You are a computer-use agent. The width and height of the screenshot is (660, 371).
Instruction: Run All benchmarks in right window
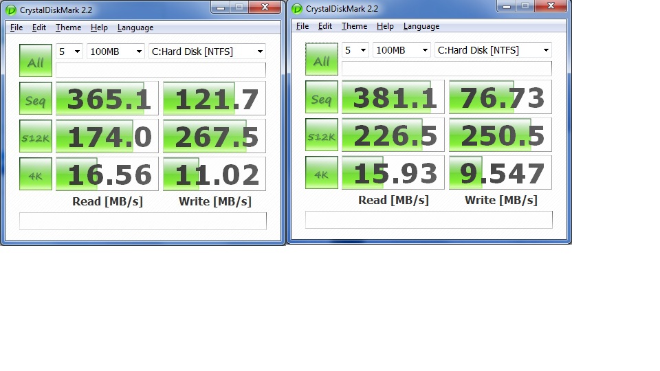pyautogui.click(x=322, y=59)
